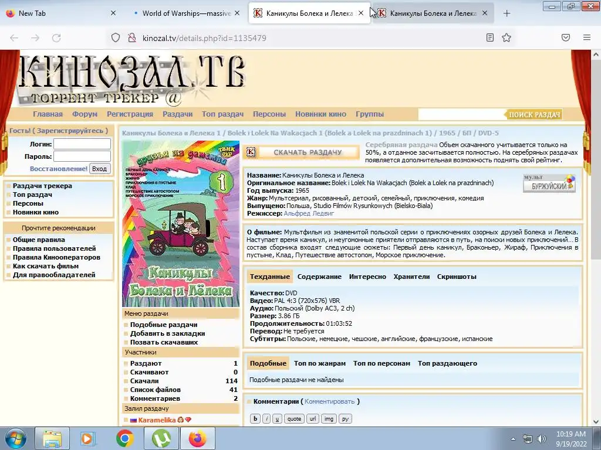Open Список файлов in participants list
Viewport: 601px width, 450px height.
(155, 390)
